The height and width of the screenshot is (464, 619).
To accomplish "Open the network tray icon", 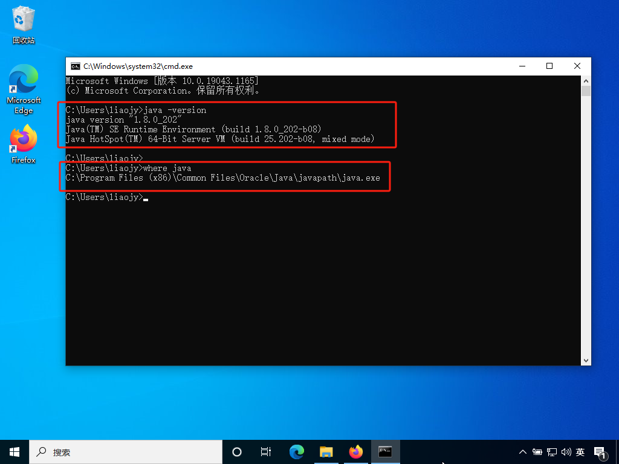I will pos(551,452).
